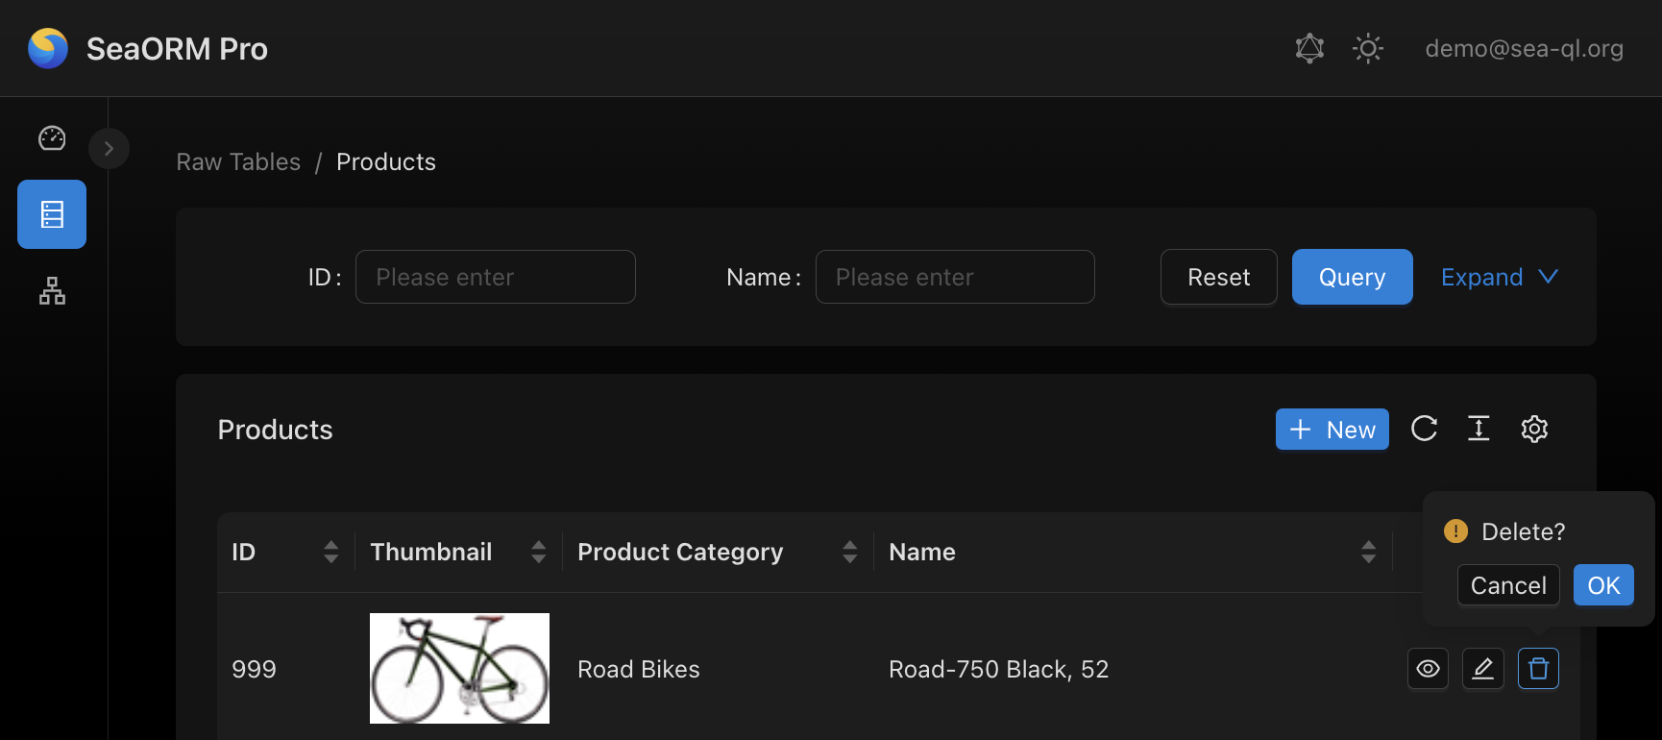Viewport: 1662px width, 740px height.
Task: Click the Name filter input field
Action: click(954, 277)
